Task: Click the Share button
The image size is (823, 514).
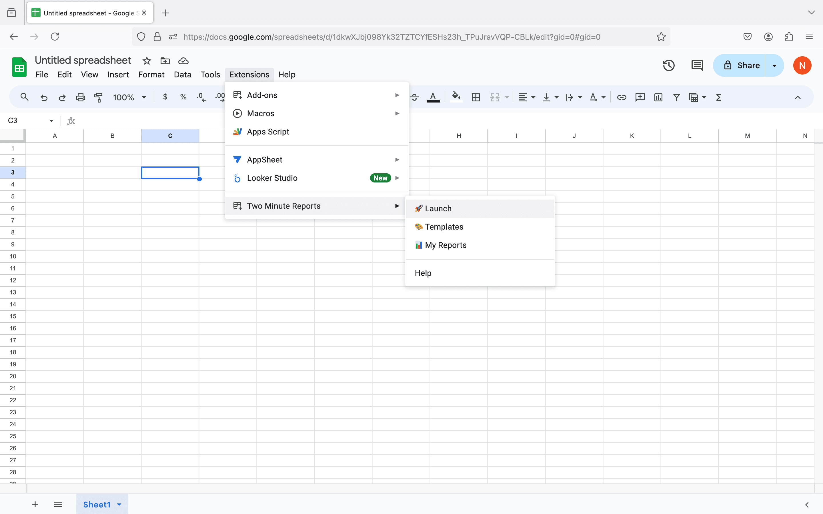Action: [x=741, y=65]
